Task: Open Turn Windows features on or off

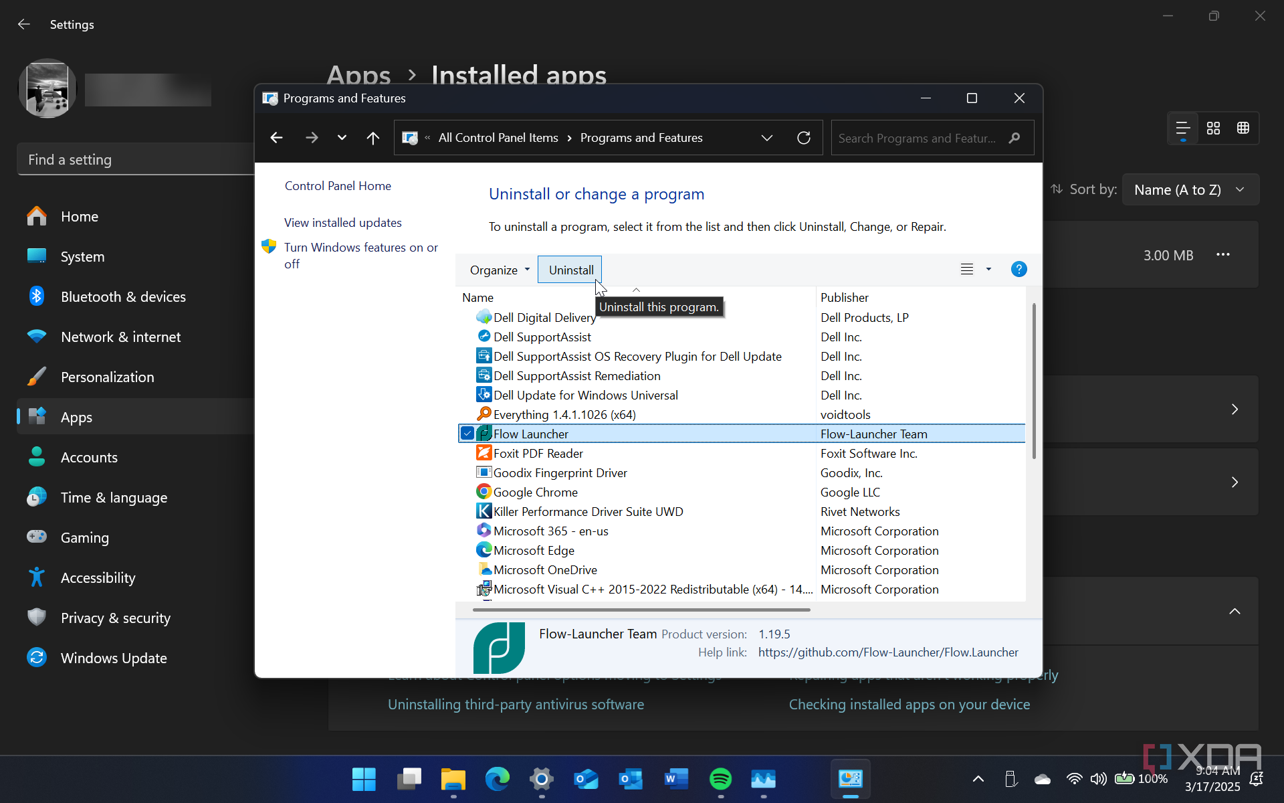Action: [361, 256]
